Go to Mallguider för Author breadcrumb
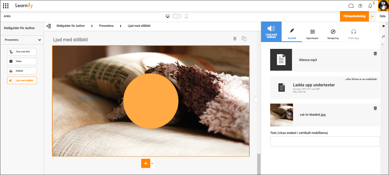This screenshot has width=389, height=175. (71, 26)
